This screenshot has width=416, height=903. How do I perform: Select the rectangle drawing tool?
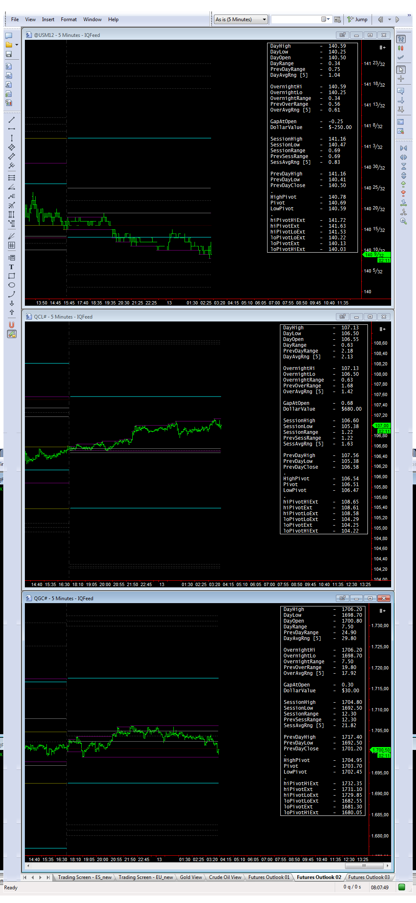coord(12,276)
